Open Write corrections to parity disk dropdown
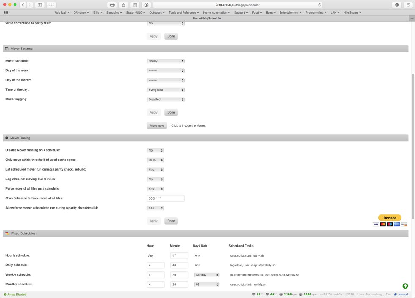The image size is (415, 298). click(x=166, y=23)
